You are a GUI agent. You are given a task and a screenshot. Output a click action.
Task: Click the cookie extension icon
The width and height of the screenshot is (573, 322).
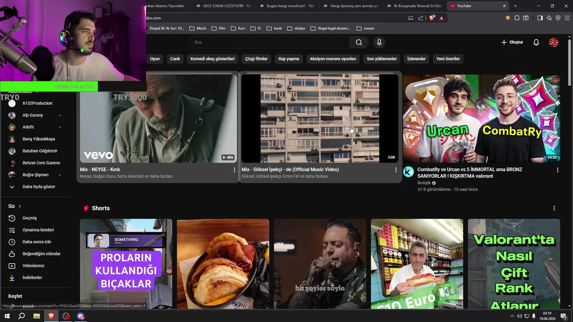(x=508, y=18)
